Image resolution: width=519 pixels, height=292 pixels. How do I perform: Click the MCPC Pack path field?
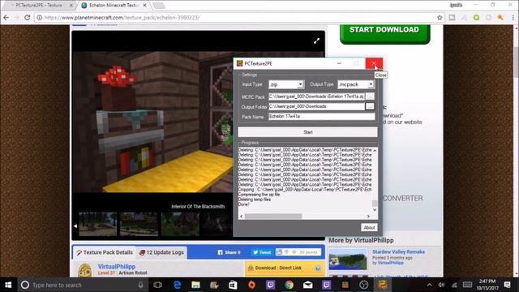(x=317, y=97)
